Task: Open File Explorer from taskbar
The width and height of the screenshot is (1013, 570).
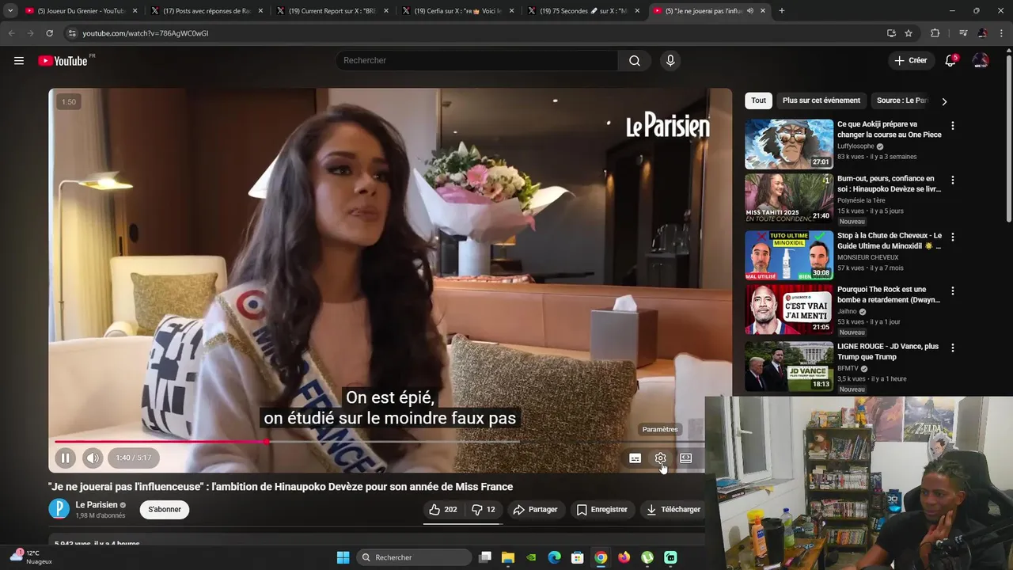Action: click(508, 557)
